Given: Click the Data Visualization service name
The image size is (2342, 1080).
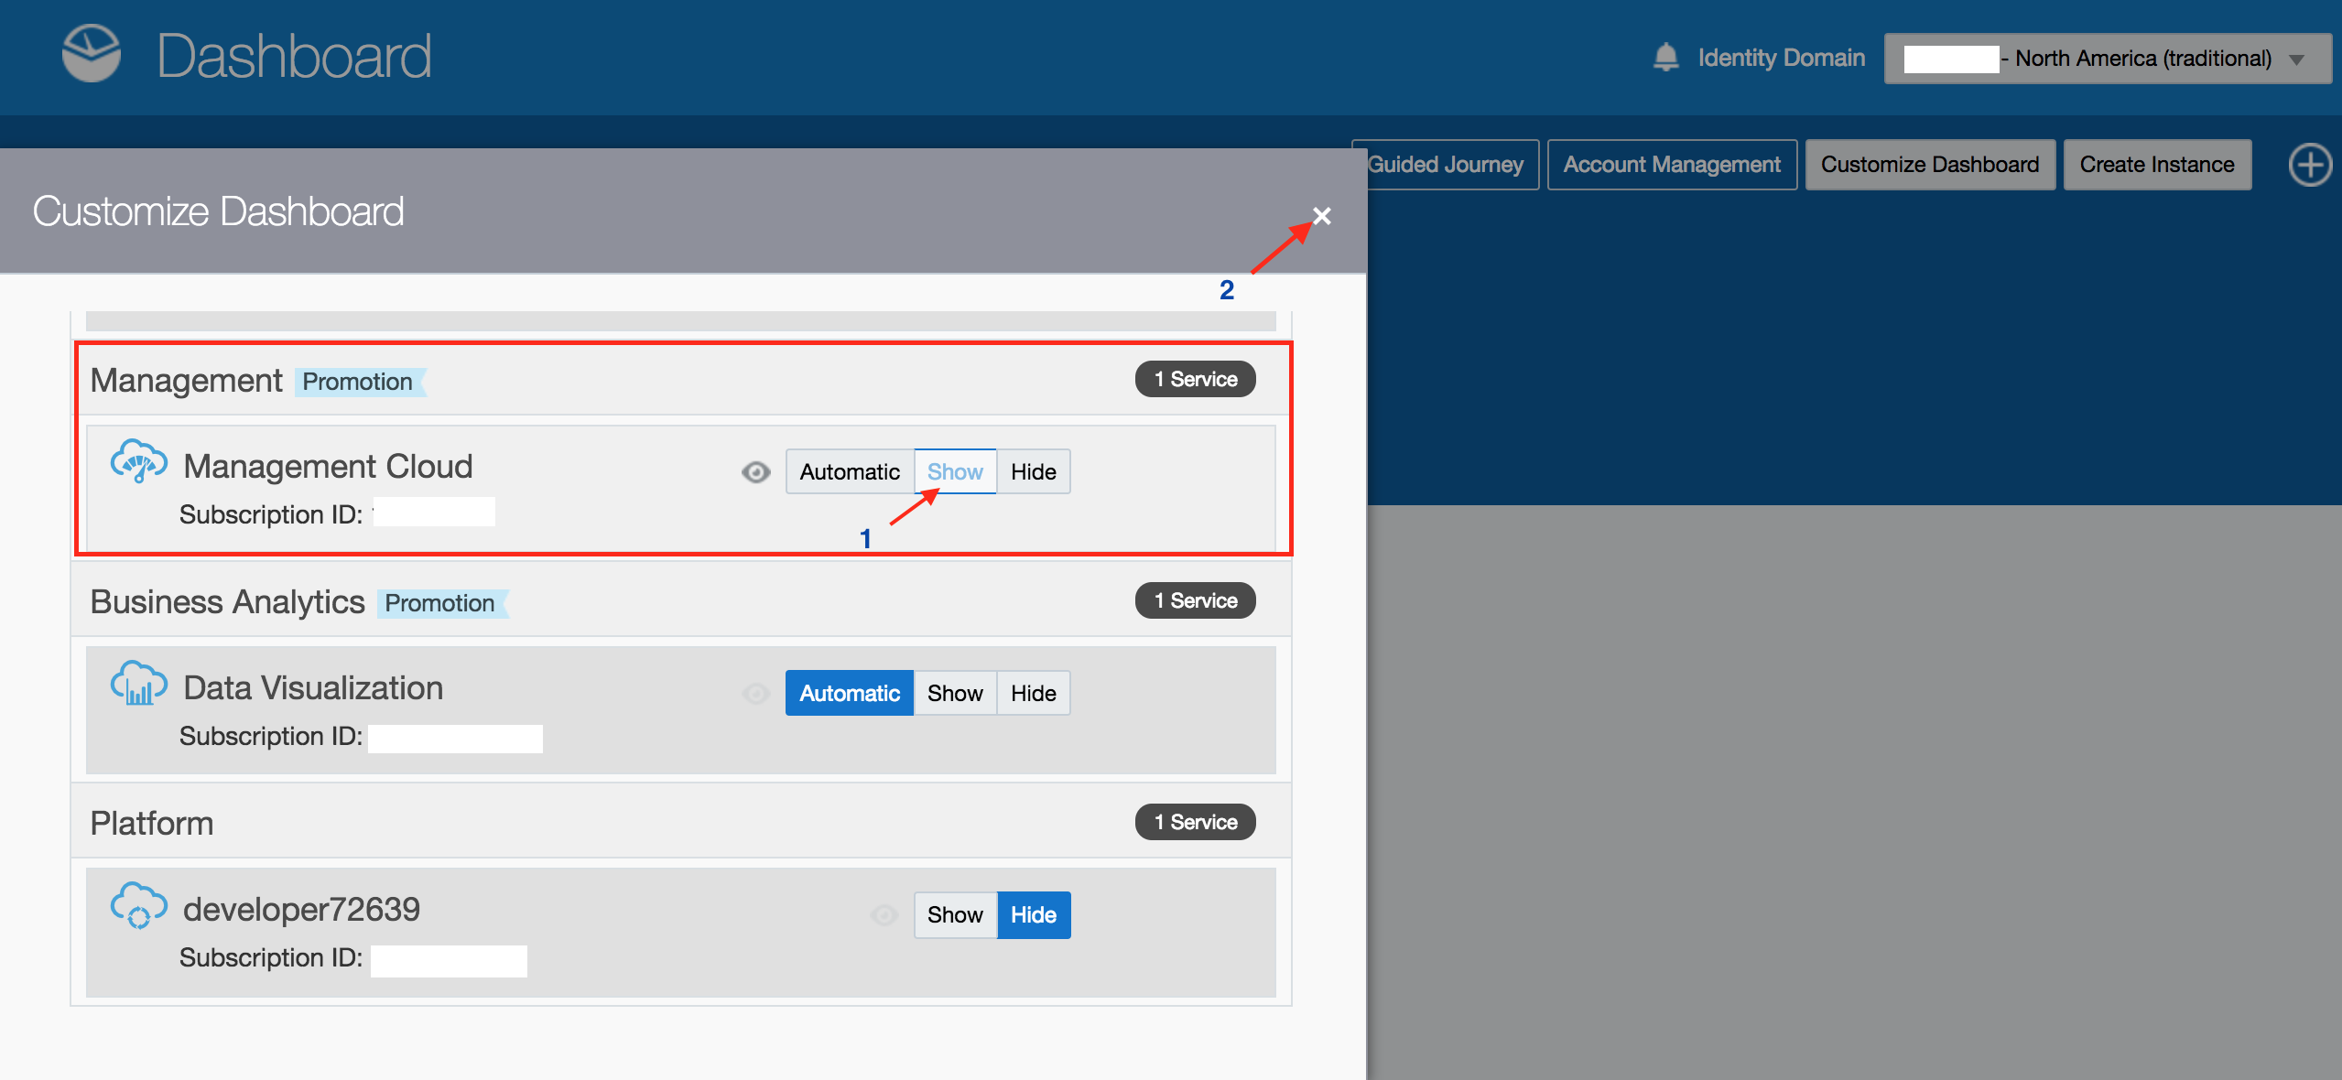Looking at the screenshot, I should point(313,687).
